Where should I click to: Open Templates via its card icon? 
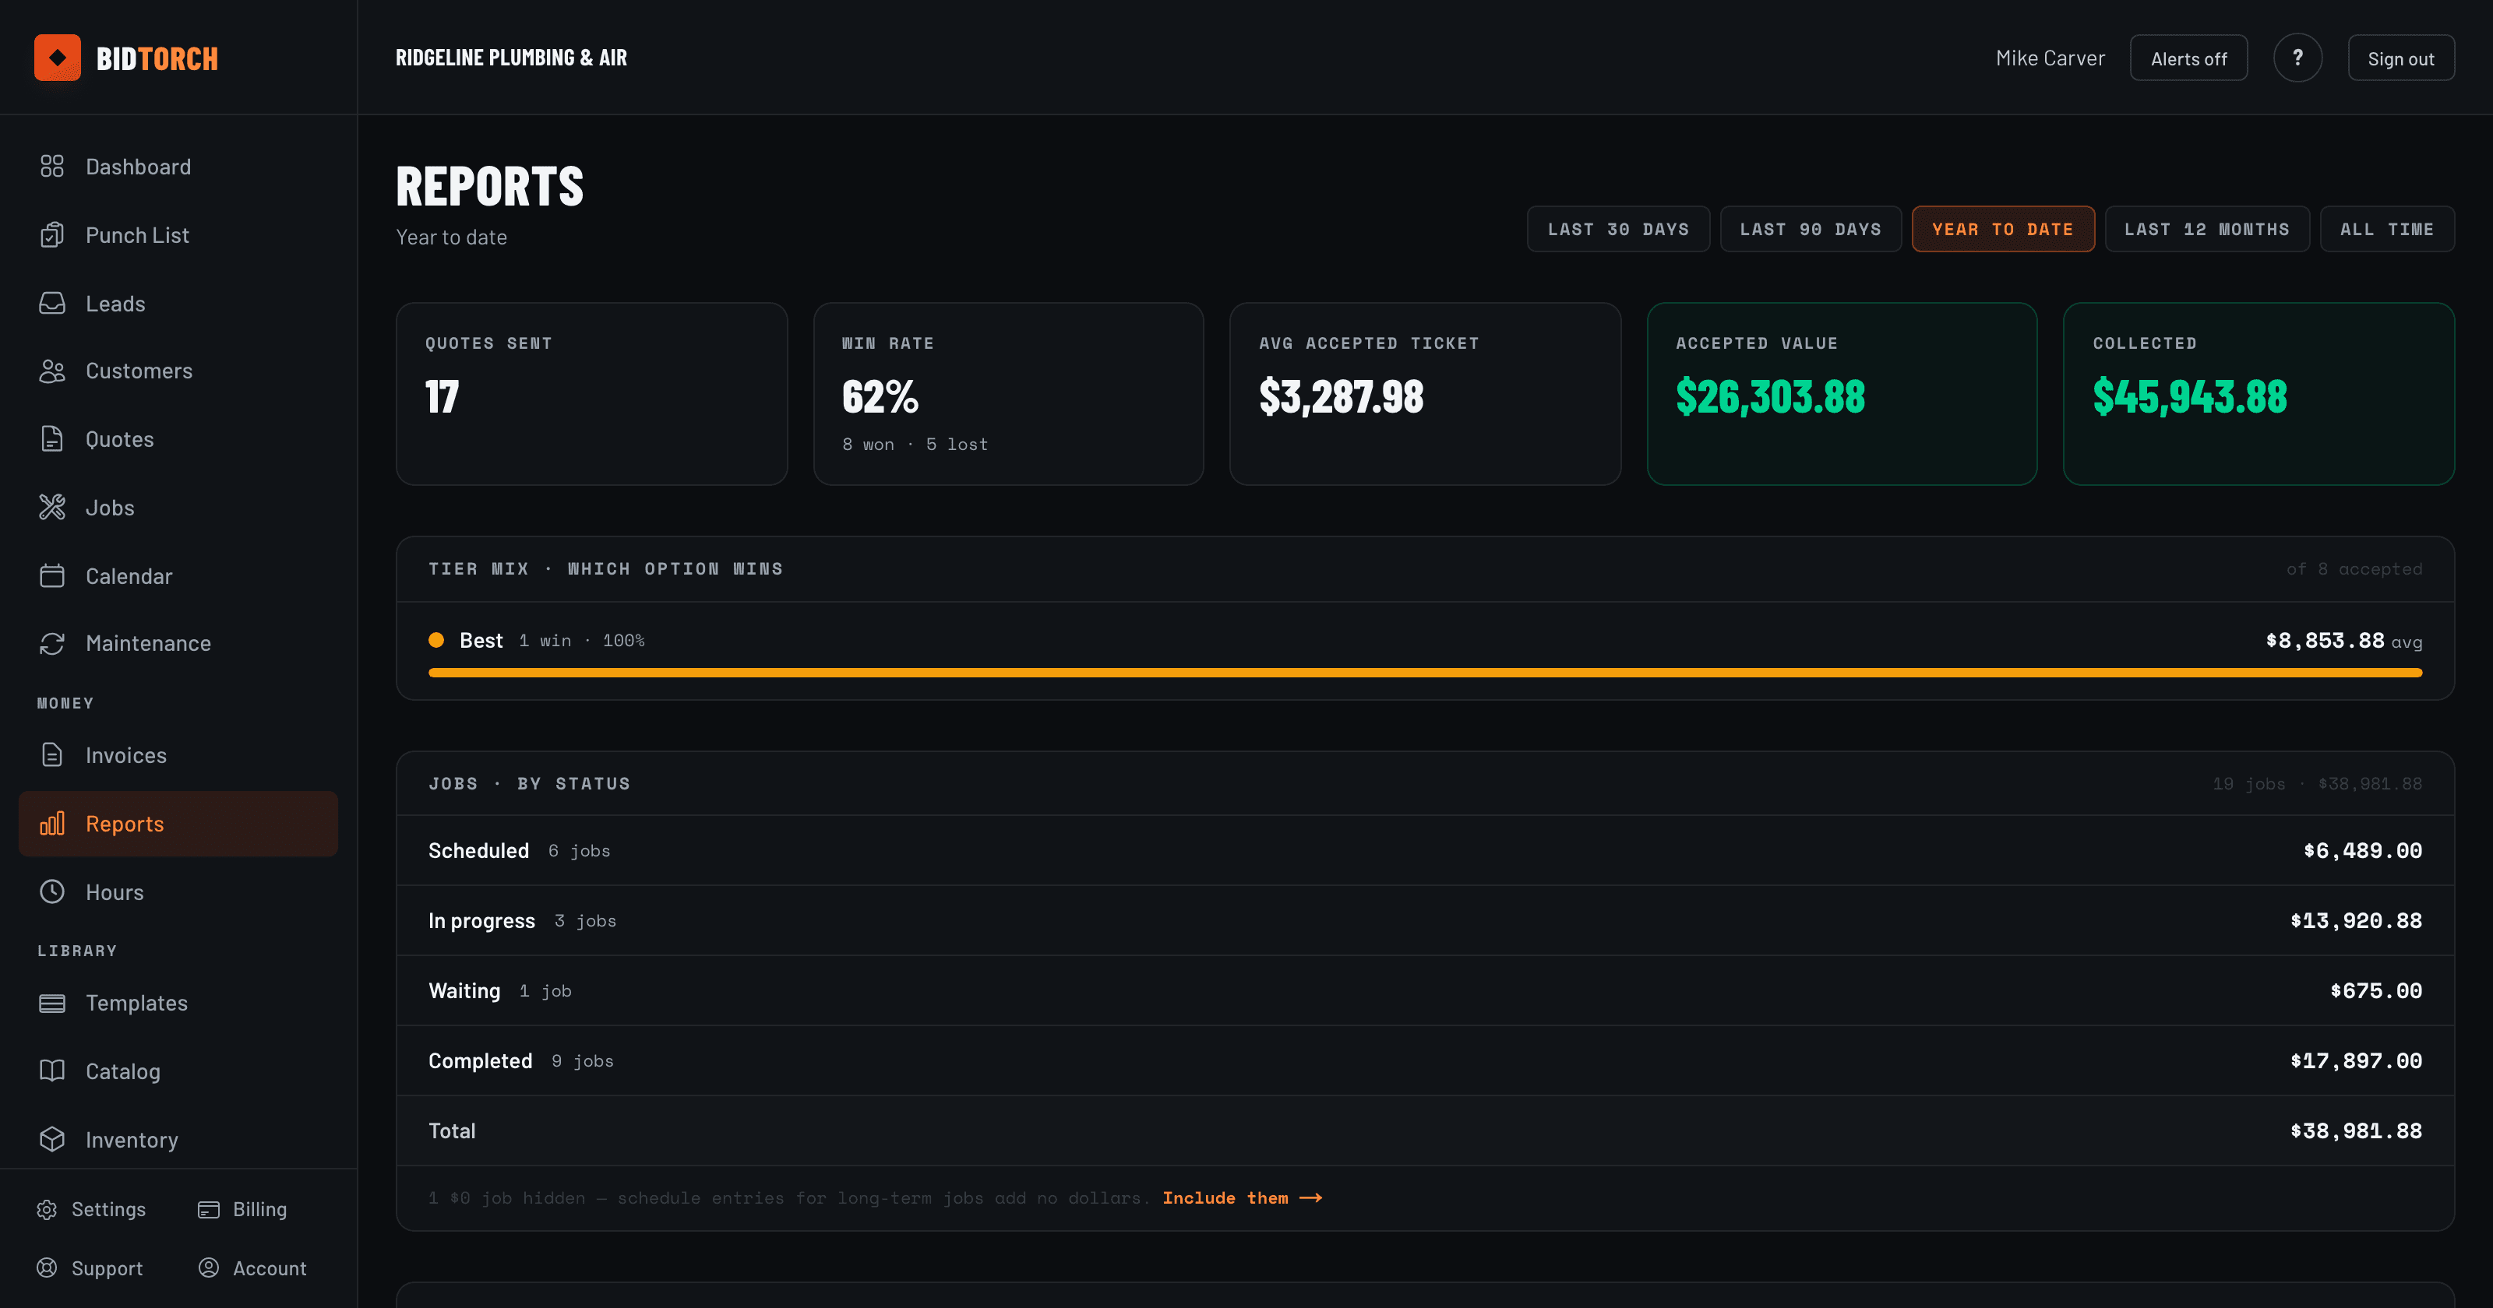[x=52, y=1004]
